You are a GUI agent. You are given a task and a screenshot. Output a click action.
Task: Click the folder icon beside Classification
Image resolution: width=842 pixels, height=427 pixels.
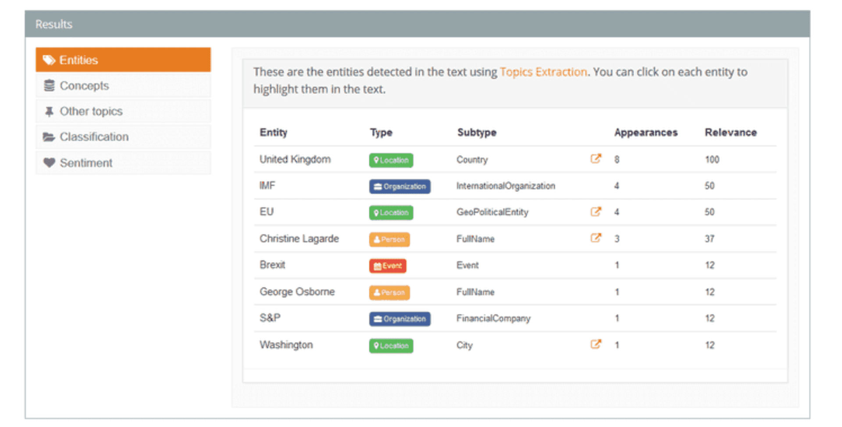tap(50, 136)
